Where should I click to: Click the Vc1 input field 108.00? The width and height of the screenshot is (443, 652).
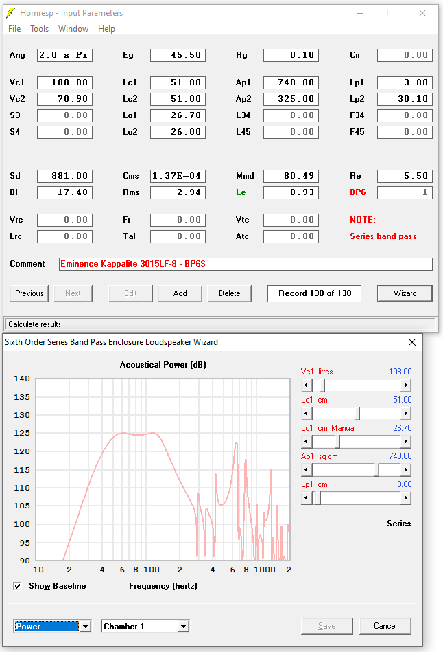(64, 82)
